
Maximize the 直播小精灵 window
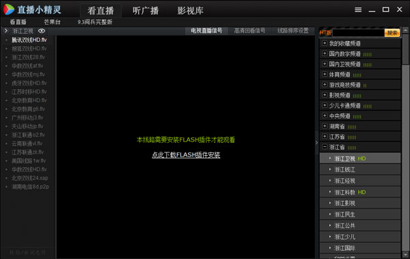[385, 10]
